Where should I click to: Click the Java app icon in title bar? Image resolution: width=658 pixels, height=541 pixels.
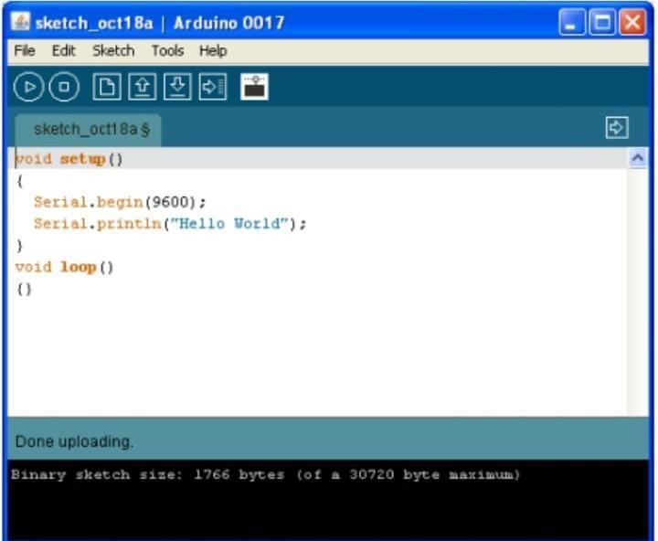20,21
